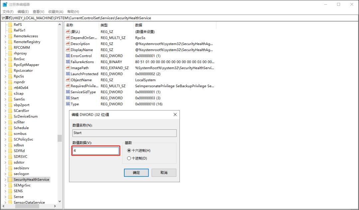Click the REG_BINARY icon beside FailureActions

coord(68,62)
